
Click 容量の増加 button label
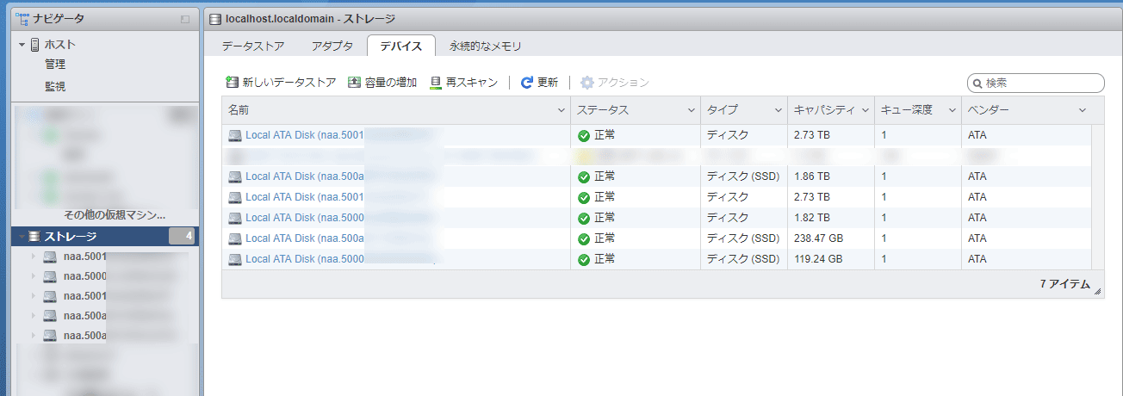[x=391, y=83]
